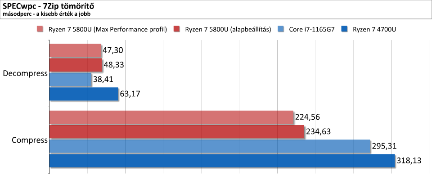
Task: Click the value label 47,30
Action: coord(112,50)
